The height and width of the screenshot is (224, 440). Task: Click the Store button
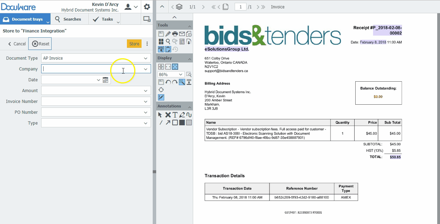pos(134,44)
